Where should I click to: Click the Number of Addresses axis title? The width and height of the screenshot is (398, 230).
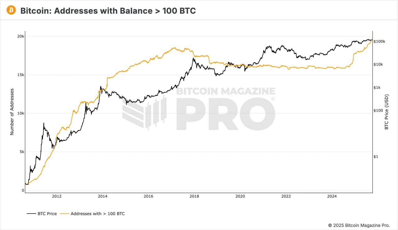[12, 112]
